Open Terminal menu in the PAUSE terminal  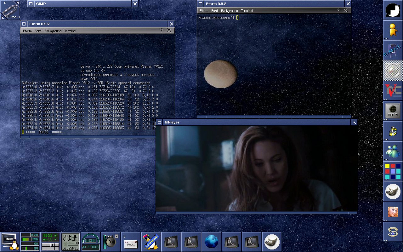[x=70, y=31]
